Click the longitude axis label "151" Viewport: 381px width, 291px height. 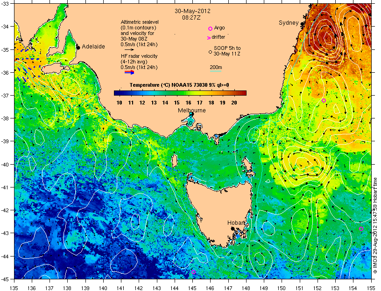tap(300, 288)
